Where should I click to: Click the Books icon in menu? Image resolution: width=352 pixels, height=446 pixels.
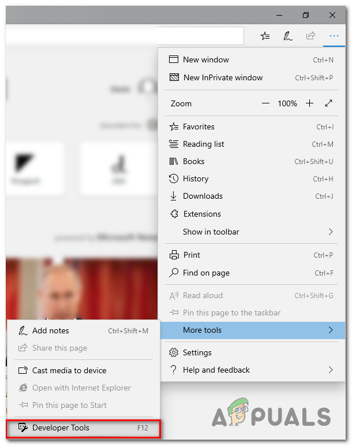coord(174,161)
